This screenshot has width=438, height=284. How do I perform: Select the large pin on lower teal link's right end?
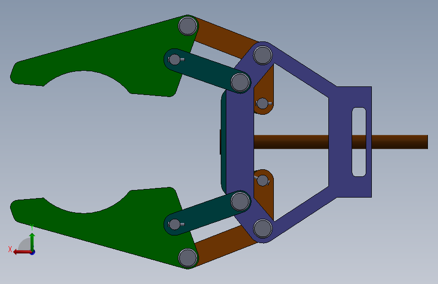(240, 201)
